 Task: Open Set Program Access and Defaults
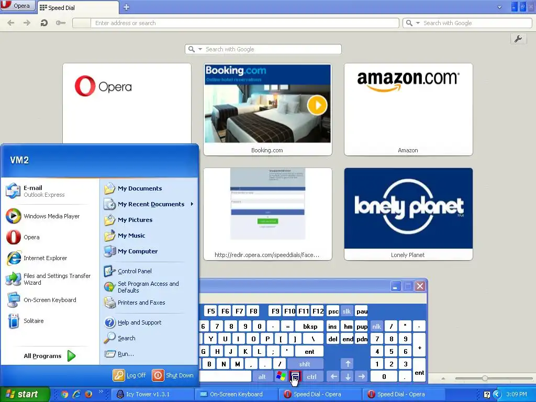click(x=149, y=287)
